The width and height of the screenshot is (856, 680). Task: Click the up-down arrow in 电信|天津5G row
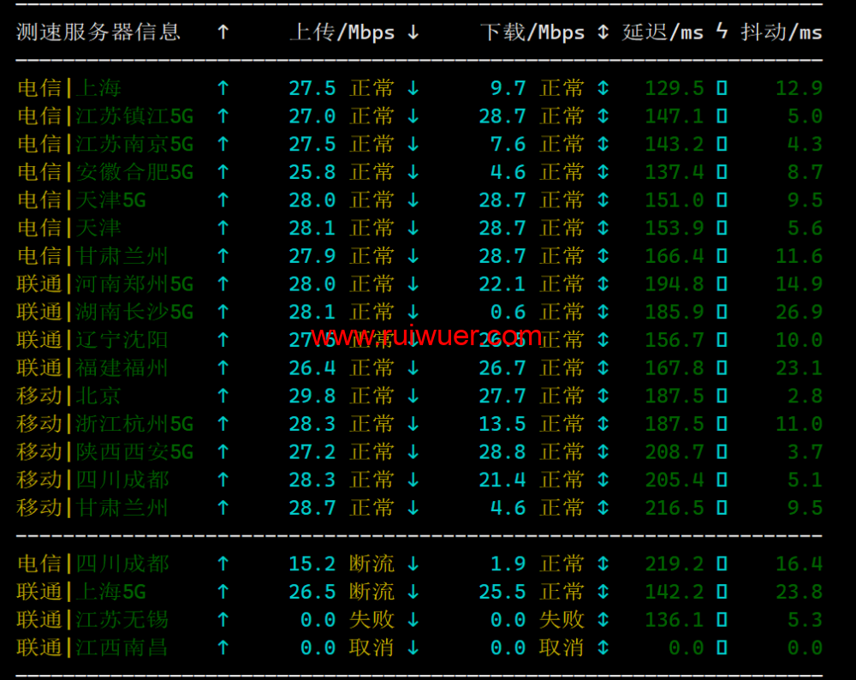(x=603, y=200)
